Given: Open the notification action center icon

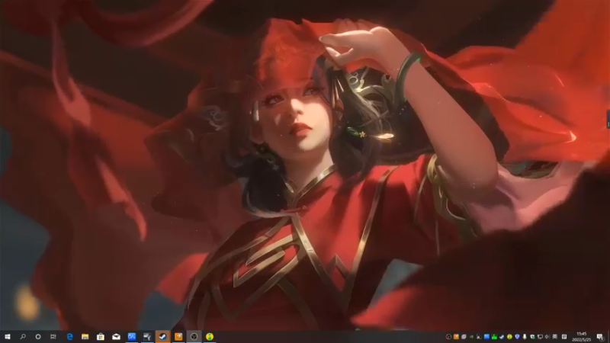Looking at the screenshot, I should coord(601,337).
